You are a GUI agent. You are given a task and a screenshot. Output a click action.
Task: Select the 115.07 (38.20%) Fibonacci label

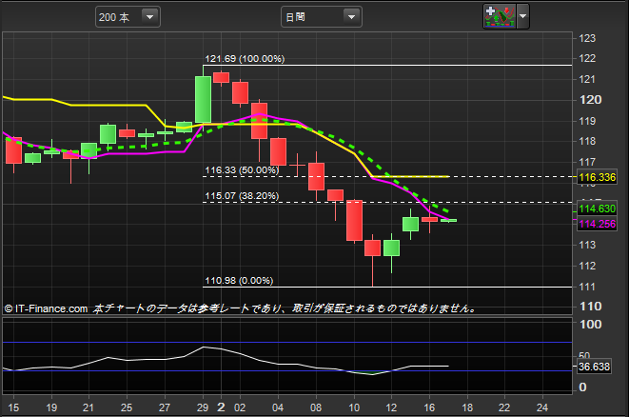(x=242, y=196)
